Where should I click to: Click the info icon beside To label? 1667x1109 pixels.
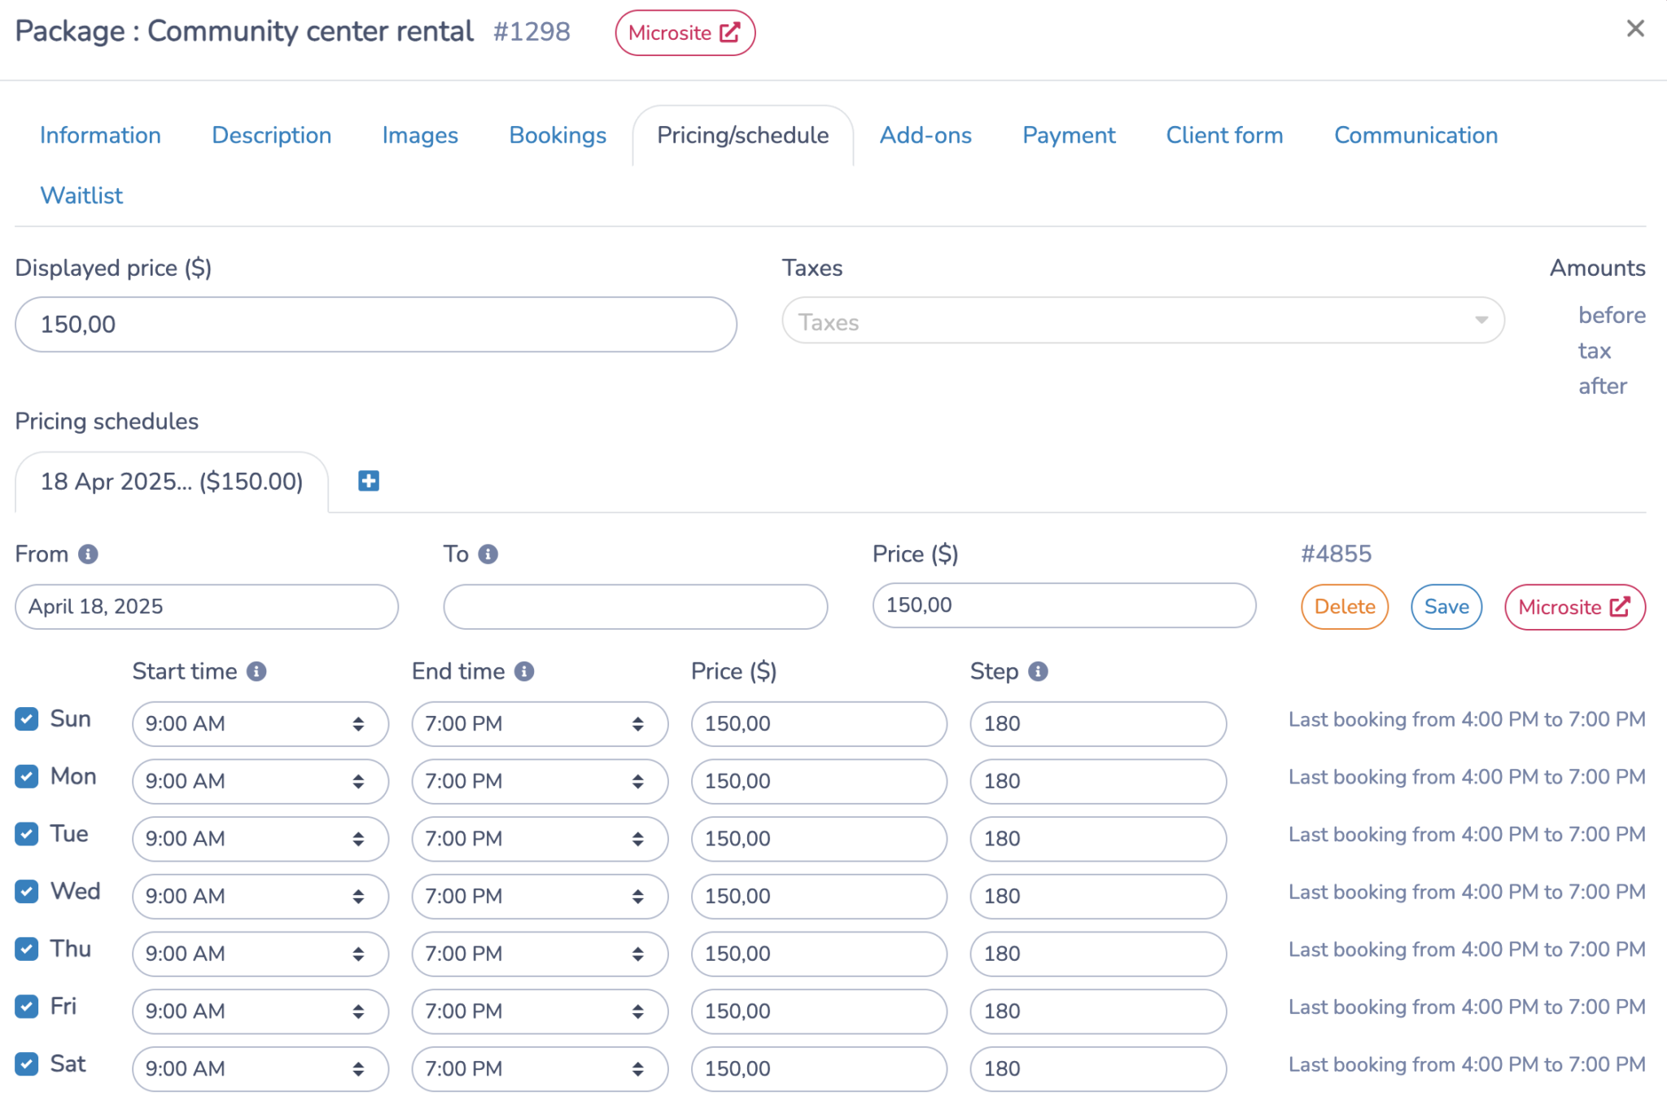[x=488, y=554]
